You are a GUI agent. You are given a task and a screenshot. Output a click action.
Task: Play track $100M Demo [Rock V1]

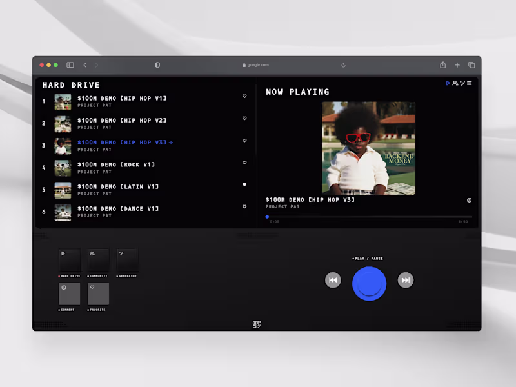coord(116,164)
